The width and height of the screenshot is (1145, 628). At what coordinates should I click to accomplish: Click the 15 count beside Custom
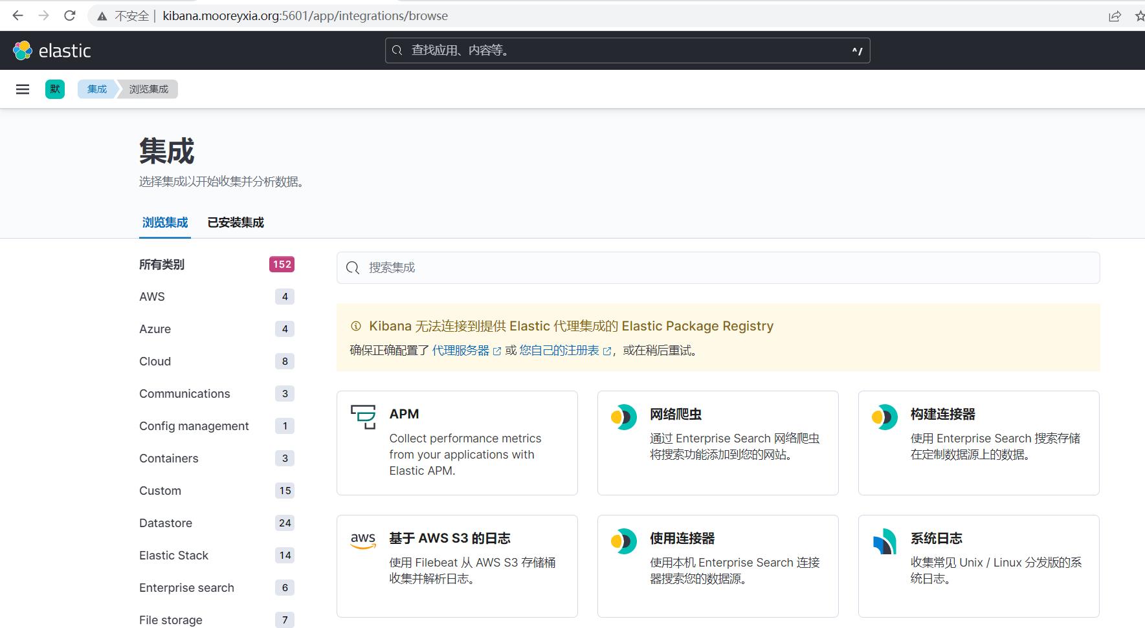tap(285, 491)
